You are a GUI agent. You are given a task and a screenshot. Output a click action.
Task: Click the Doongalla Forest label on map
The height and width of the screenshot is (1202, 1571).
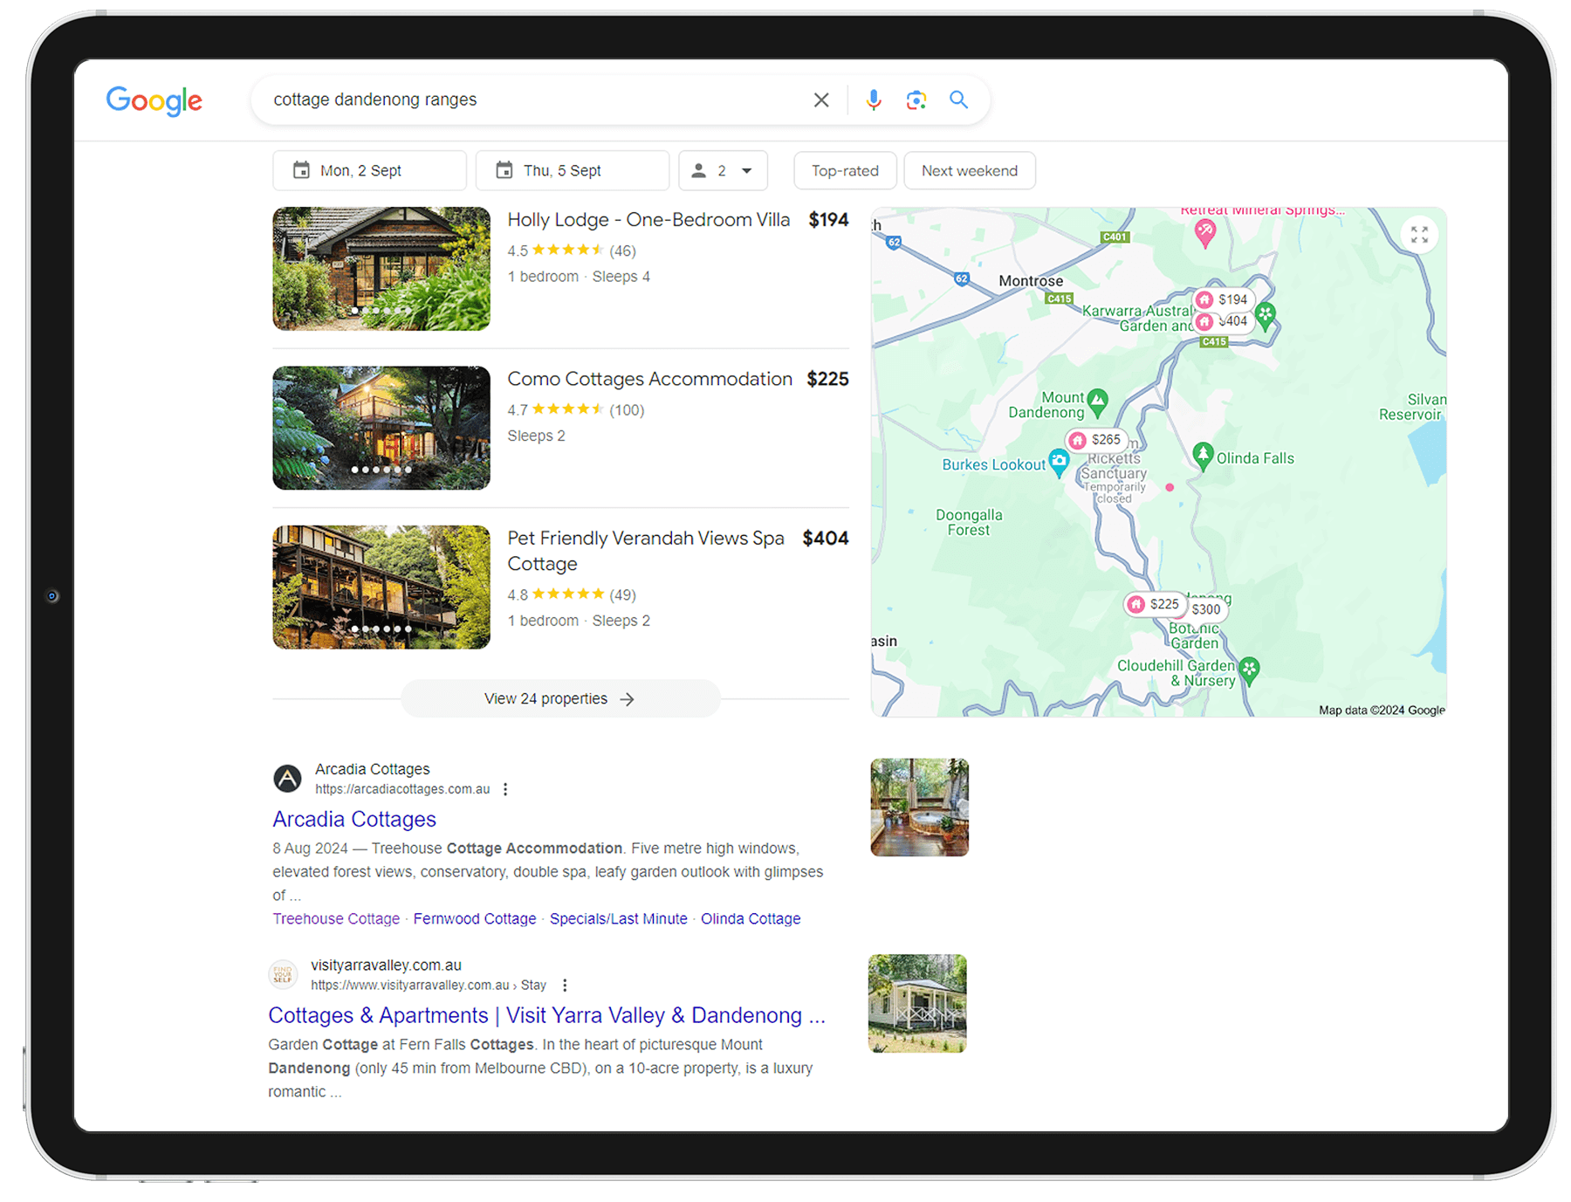coord(969,522)
